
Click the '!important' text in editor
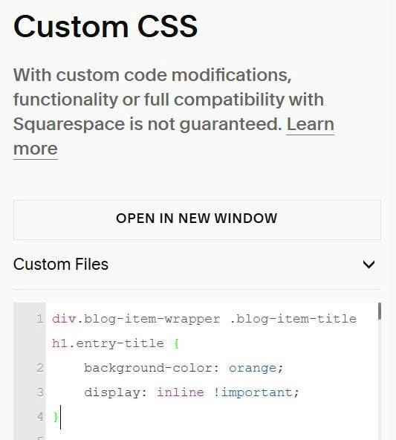(253, 392)
